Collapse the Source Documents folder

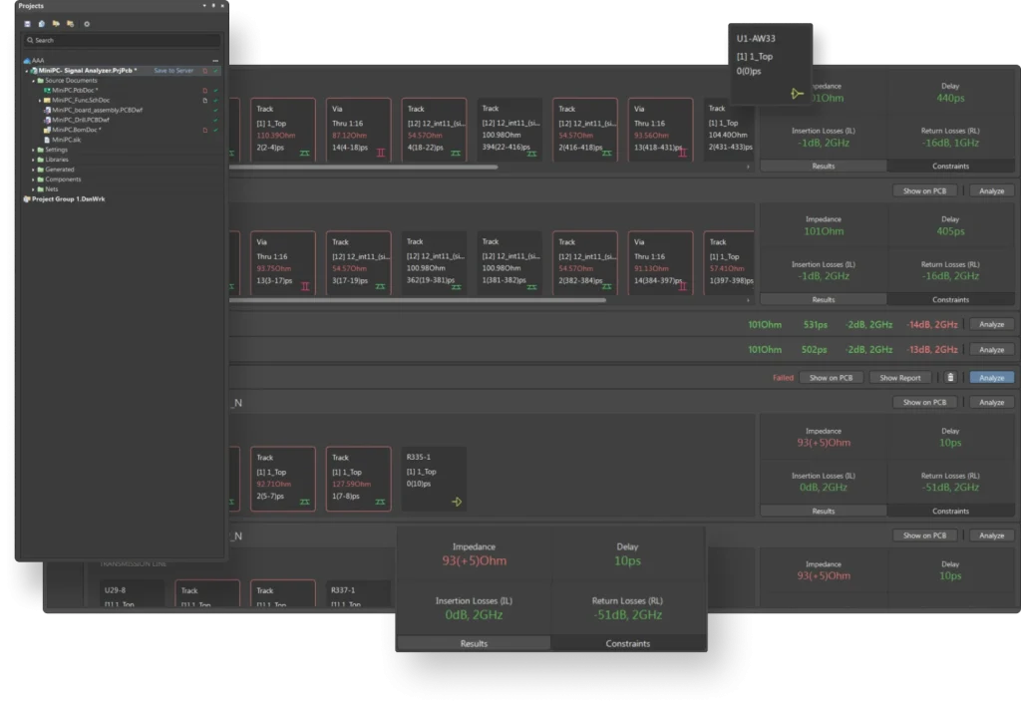(34, 81)
